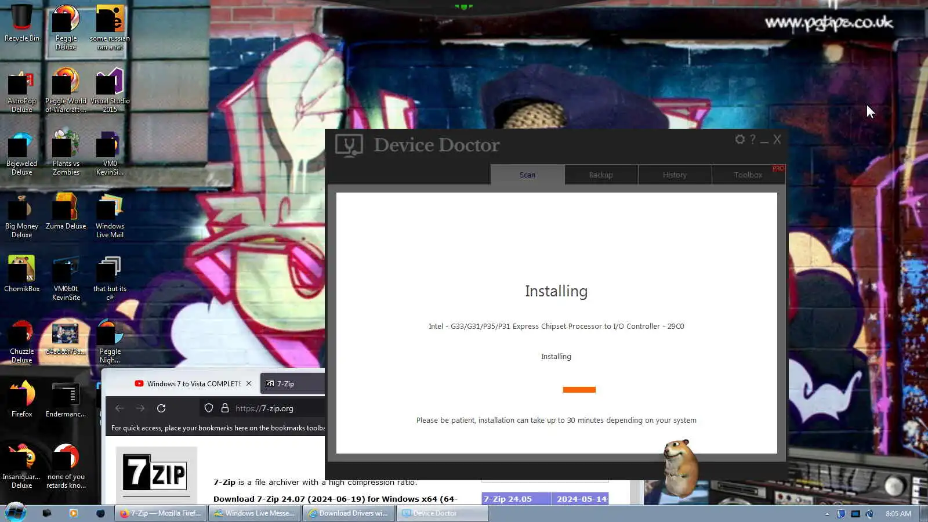Open the Toolbox PRO tab

coord(748,175)
